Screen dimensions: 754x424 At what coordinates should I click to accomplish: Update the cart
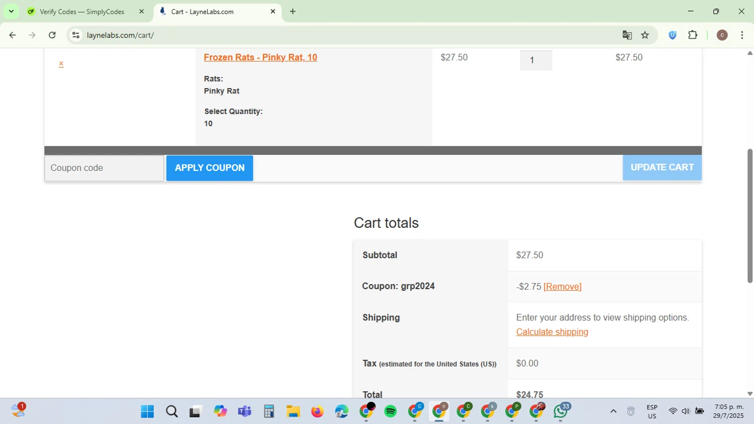coord(662,167)
